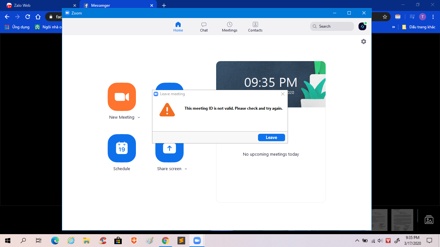Open the orange shield antivirus taskbar icon
The width and height of the screenshot is (440, 247).
click(x=134, y=240)
